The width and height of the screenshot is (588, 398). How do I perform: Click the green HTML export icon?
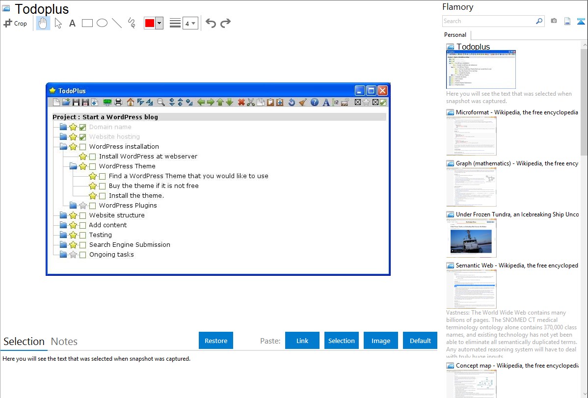tap(107, 102)
